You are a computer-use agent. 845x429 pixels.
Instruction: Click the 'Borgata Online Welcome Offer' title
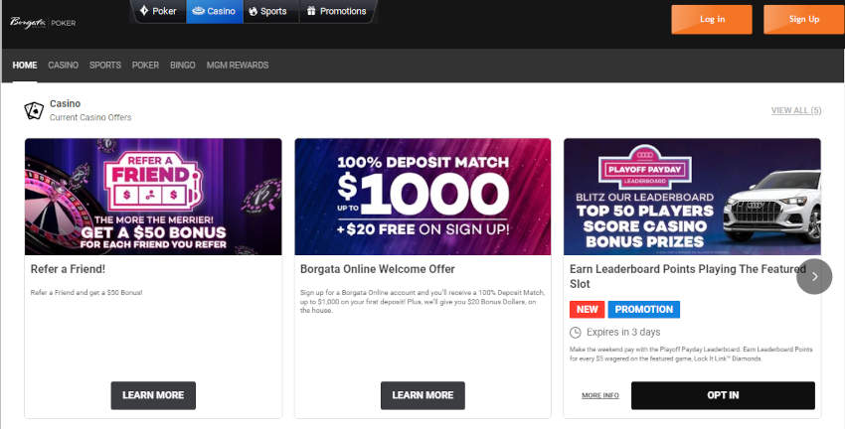(377, 269)
